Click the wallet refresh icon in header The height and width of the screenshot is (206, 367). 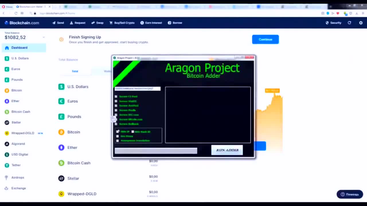[349, 23]
